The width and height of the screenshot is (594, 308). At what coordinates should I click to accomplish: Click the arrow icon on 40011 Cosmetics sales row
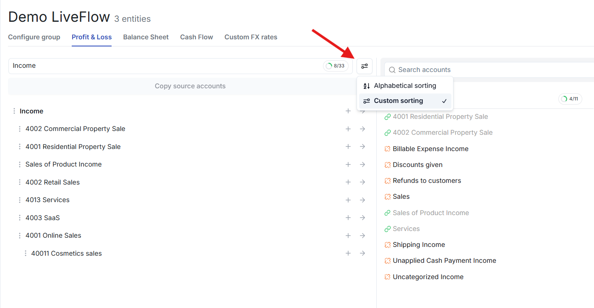[x=362, y=254]
